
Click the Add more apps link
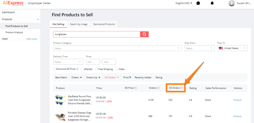coord(32,39)
